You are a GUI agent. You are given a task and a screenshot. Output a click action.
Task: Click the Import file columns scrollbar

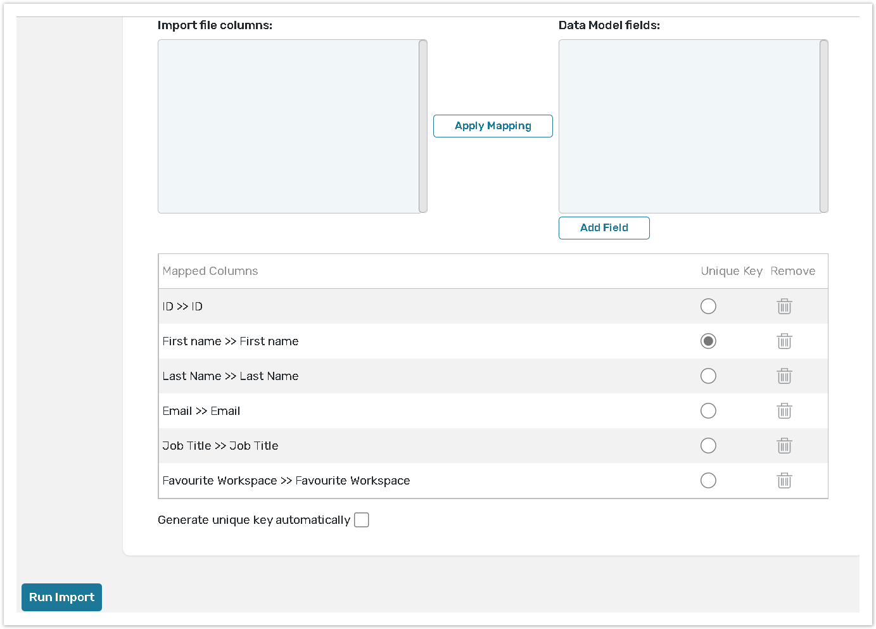[x=423, y=127]
